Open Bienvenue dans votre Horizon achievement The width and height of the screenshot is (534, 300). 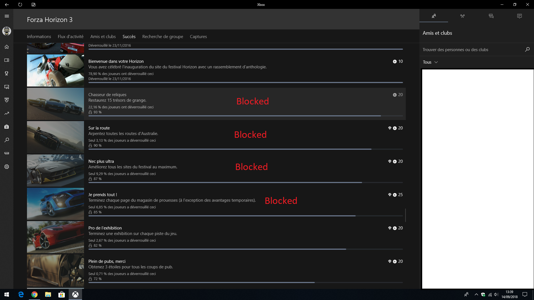(216, 71)
